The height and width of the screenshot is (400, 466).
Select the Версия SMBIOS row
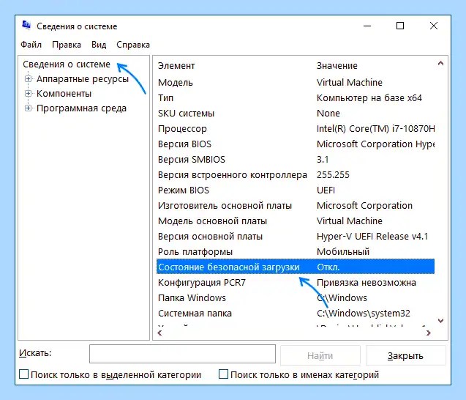click(x=296, y=160)
